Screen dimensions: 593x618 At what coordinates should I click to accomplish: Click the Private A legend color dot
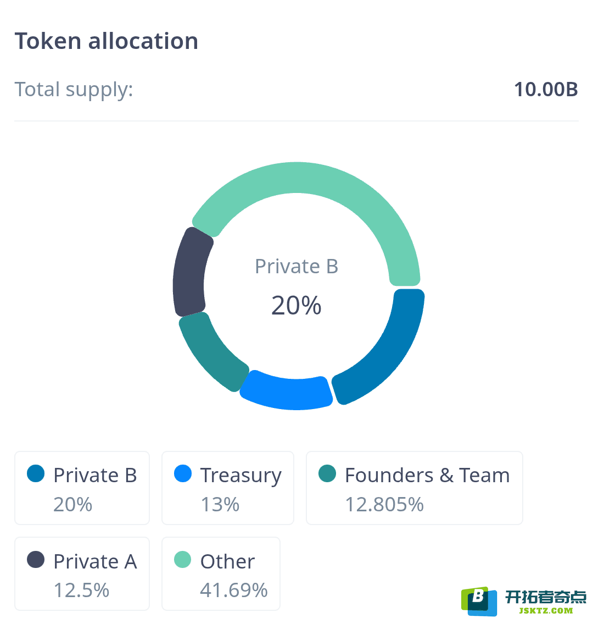[x=35, y=559]
